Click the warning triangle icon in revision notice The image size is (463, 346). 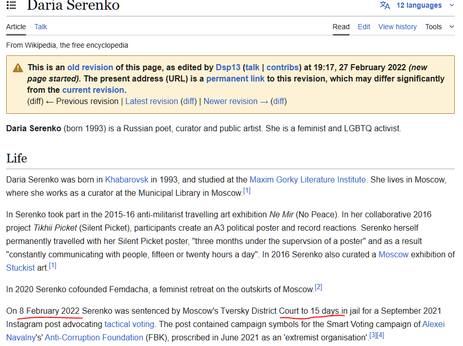18,68
